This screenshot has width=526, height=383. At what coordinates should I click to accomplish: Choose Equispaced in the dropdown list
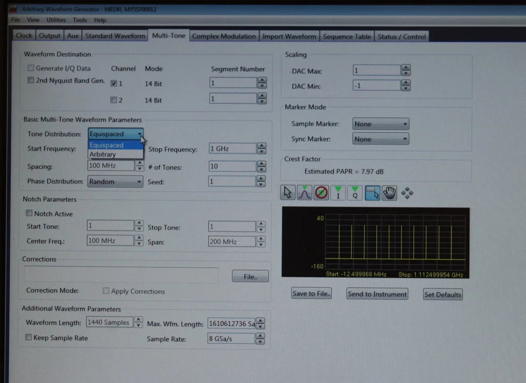[x=115, y=145]
